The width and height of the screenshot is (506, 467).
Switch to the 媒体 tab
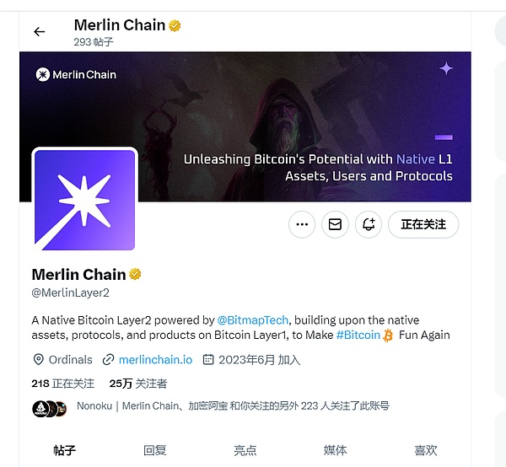[x=335, y=450]
